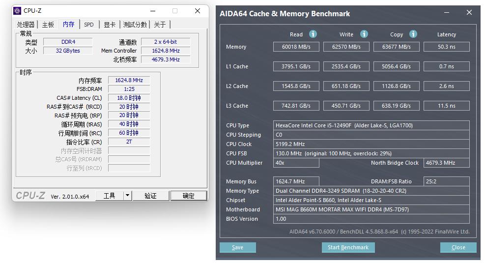Click Save in AIDA64 benchmark window
The width and height of the screenshot is (485, 263).
[237, 248]
